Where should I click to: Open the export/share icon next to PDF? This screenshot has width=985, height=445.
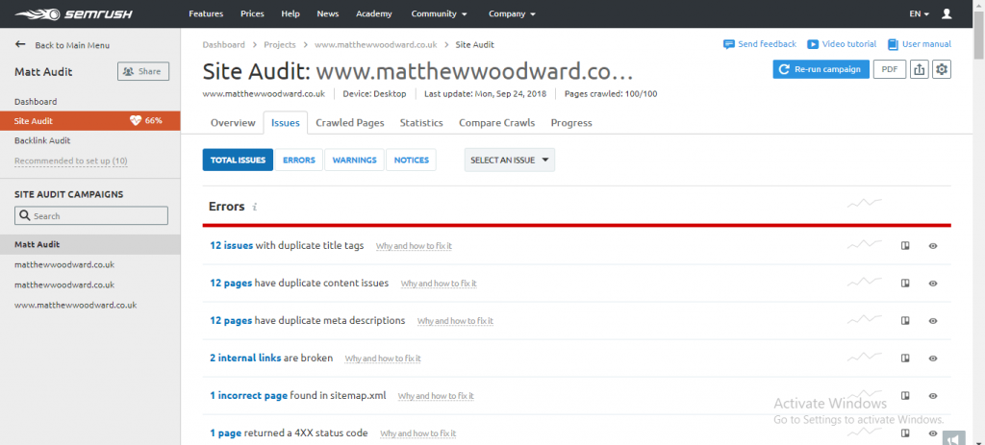coord(920,69)
